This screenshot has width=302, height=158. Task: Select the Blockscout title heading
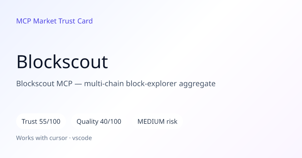coord(62,62)
